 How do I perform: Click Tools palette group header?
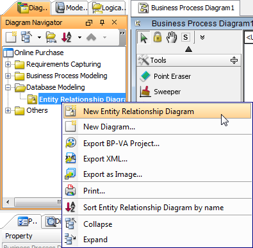coord(189,60)
